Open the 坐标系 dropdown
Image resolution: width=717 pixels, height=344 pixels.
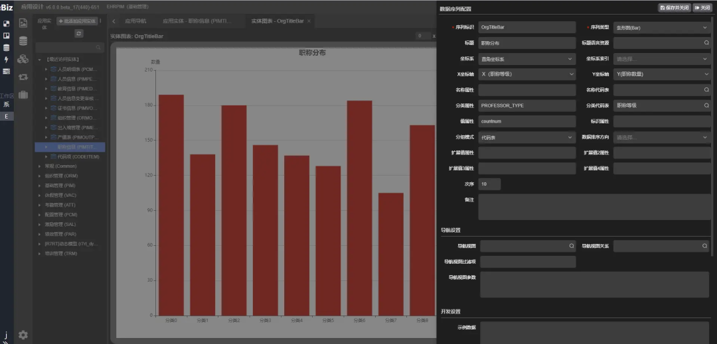point(526,58)
